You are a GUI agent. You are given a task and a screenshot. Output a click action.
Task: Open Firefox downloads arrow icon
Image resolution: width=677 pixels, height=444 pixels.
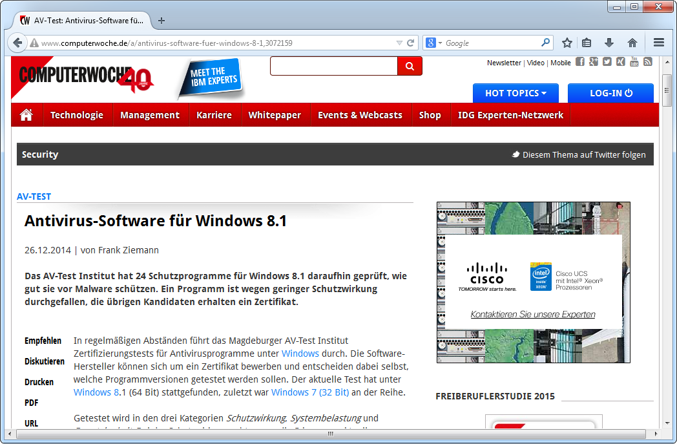pyautogui.click(x=609, y=43)
